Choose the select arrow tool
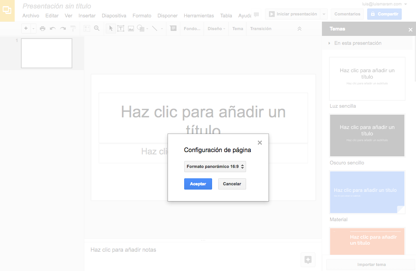 pyautogui.click(x=110, y=28)
